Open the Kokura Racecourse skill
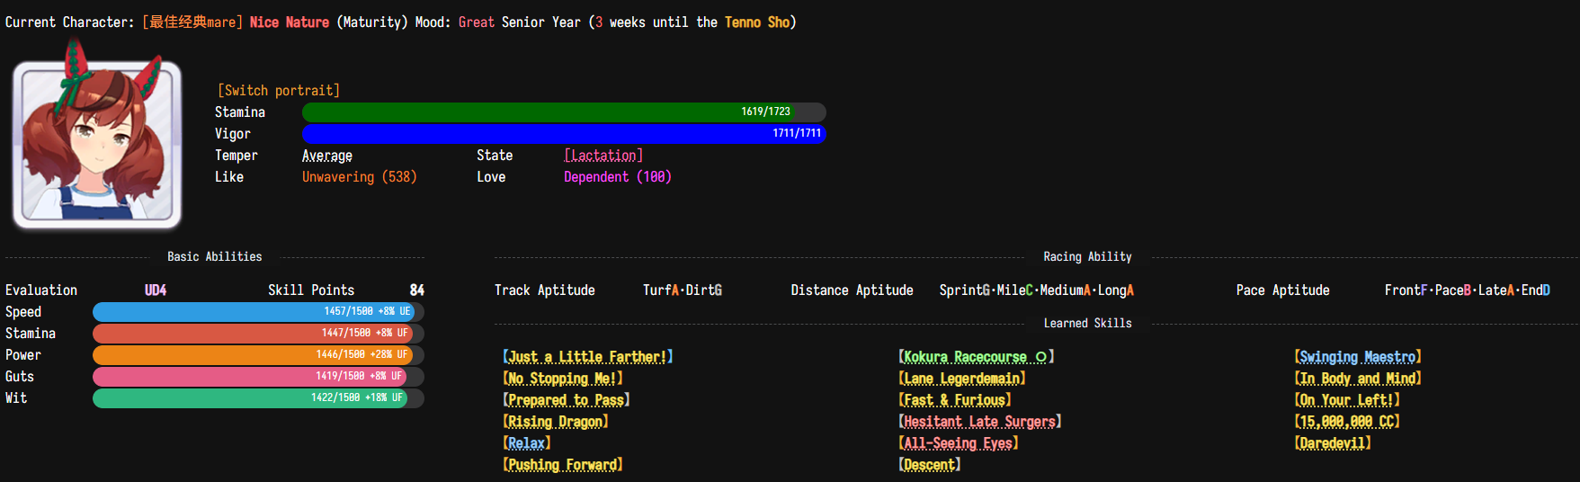Viewport: 1580px width, 482px height. (977, 357)
